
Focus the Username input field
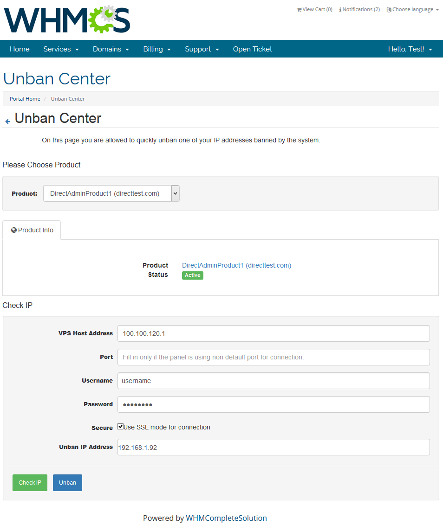pyautogui.click(x=274, y=381)
